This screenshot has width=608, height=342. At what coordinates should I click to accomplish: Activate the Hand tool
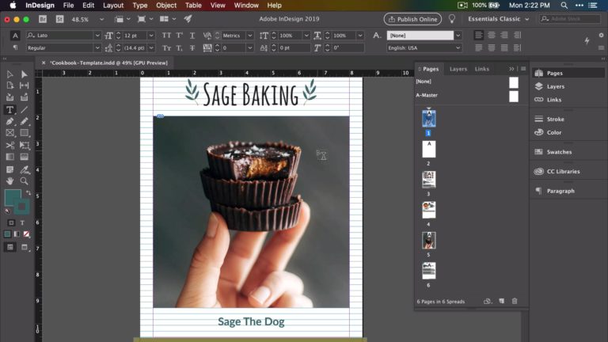(9, 181)
